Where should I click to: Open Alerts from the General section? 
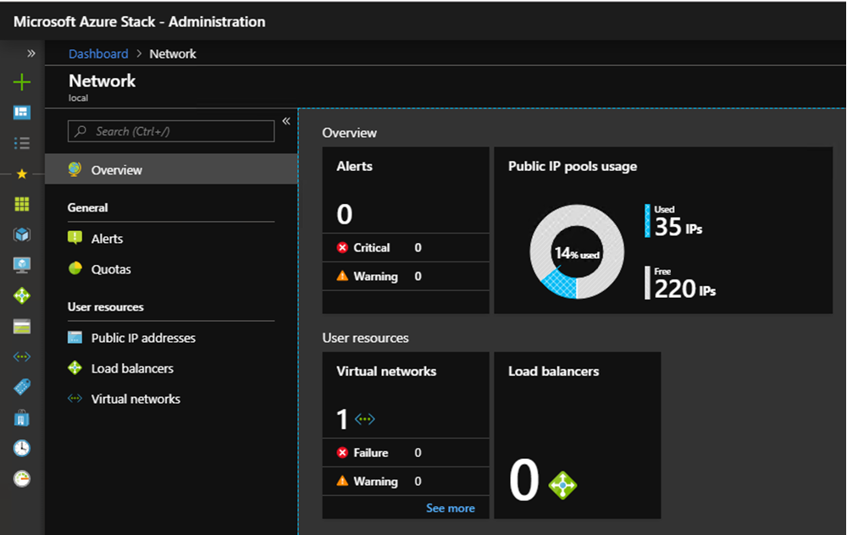click(x=108, y=238)
